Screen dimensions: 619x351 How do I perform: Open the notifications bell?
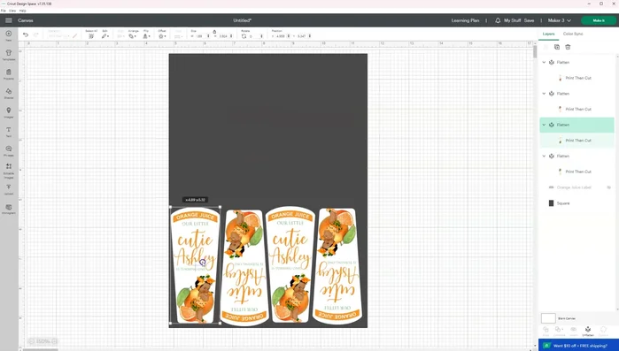point(498,20)
